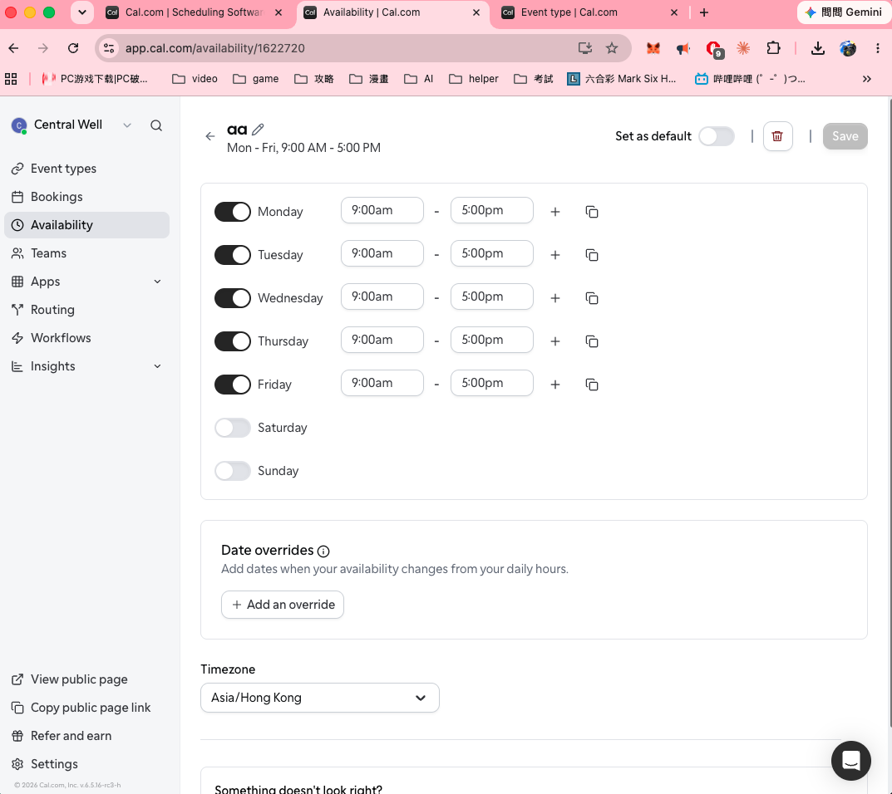This screenshot has width=892, height=794.
Task: Bookmark this page with the star icon
Action: (612, 48)
